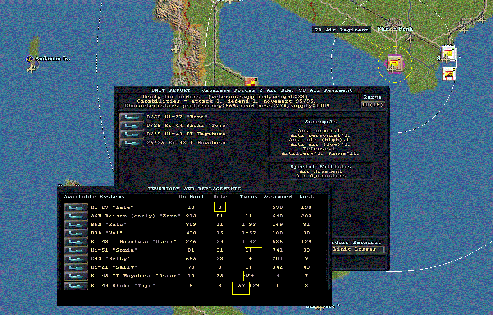493x315 pixels.
Task: Select the Japanese unit counter near the coast
Action: tap(251, 81)
